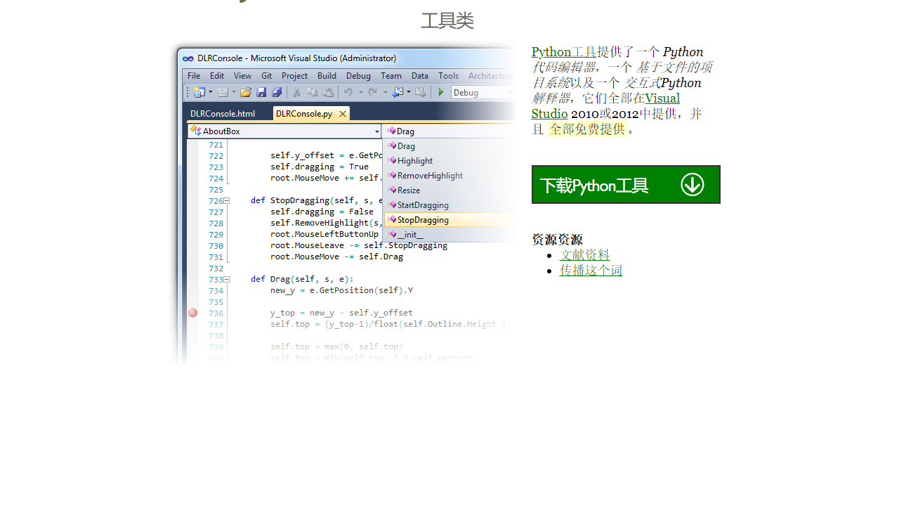Open the Debug configuration dropdown
The height and width of the screenshot is (506, 899).
pos(509,92)
